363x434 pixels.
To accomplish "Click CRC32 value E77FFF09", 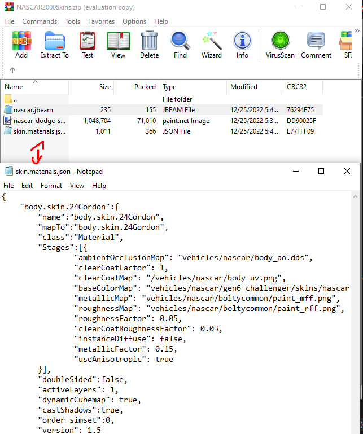I will (x=300, y=131).
